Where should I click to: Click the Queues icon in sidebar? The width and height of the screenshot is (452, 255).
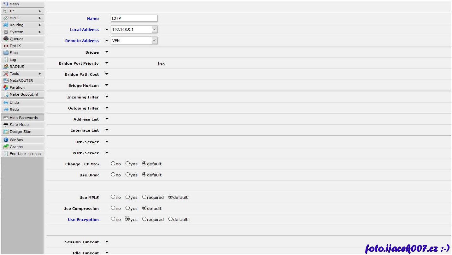click(x=6, y=39)
